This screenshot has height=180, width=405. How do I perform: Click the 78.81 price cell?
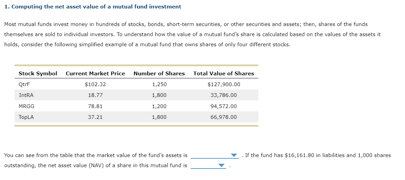click(x=95, y=106)
